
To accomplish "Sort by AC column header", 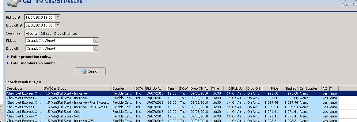I will 325,88.
